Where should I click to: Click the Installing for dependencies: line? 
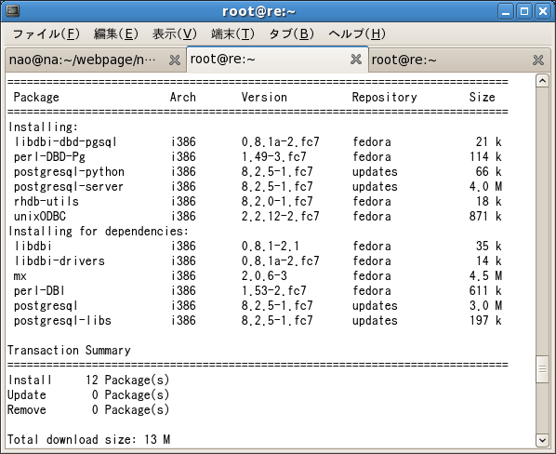(99, 232)
